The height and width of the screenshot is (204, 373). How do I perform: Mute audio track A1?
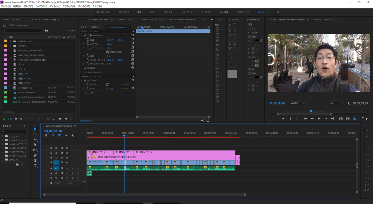point(67,168)
